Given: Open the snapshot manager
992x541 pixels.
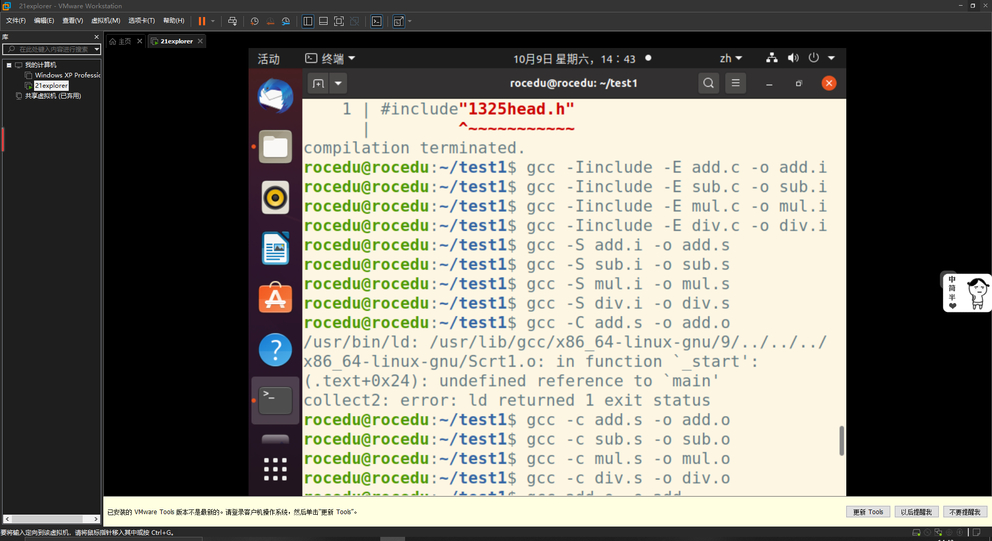Looking at the screenshot, I should point(286,21).
